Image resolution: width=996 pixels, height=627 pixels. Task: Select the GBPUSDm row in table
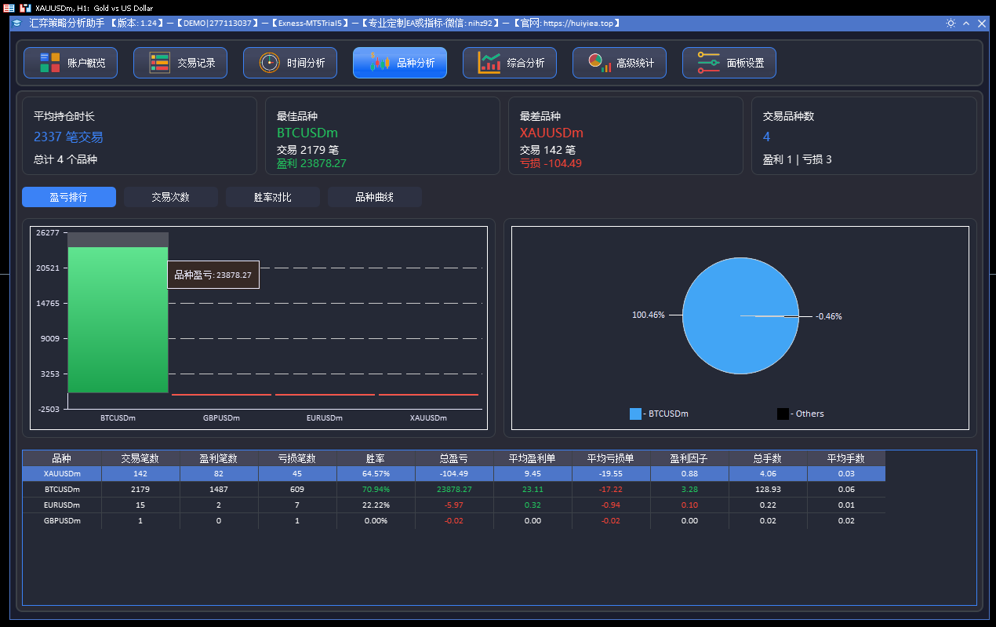point(454,520)
